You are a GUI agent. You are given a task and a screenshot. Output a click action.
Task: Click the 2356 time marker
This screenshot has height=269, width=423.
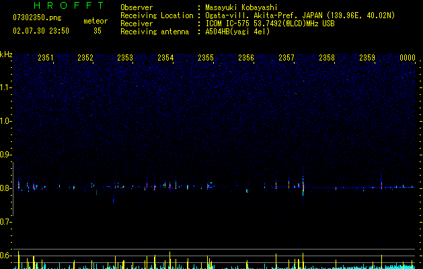[x=246, y=58]
